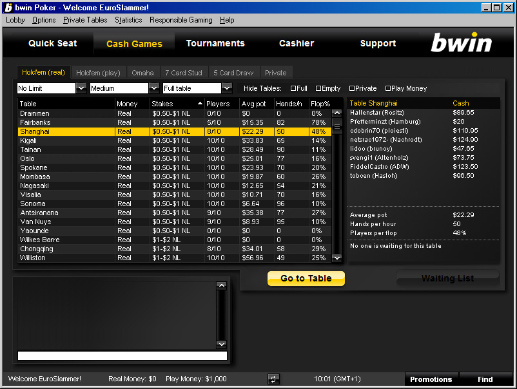Tick the Hide Full tables checkbox
Screen dimensions: 517x389
click(x=293, y=88)
